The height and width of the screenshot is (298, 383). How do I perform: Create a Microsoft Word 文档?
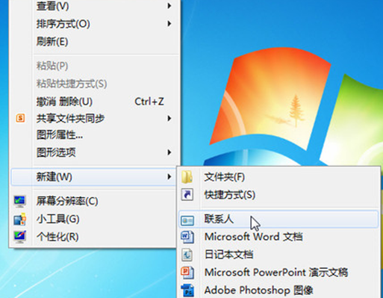[x=278, y=237]
